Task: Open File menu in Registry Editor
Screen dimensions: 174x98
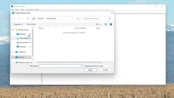Action: (12, 10)
